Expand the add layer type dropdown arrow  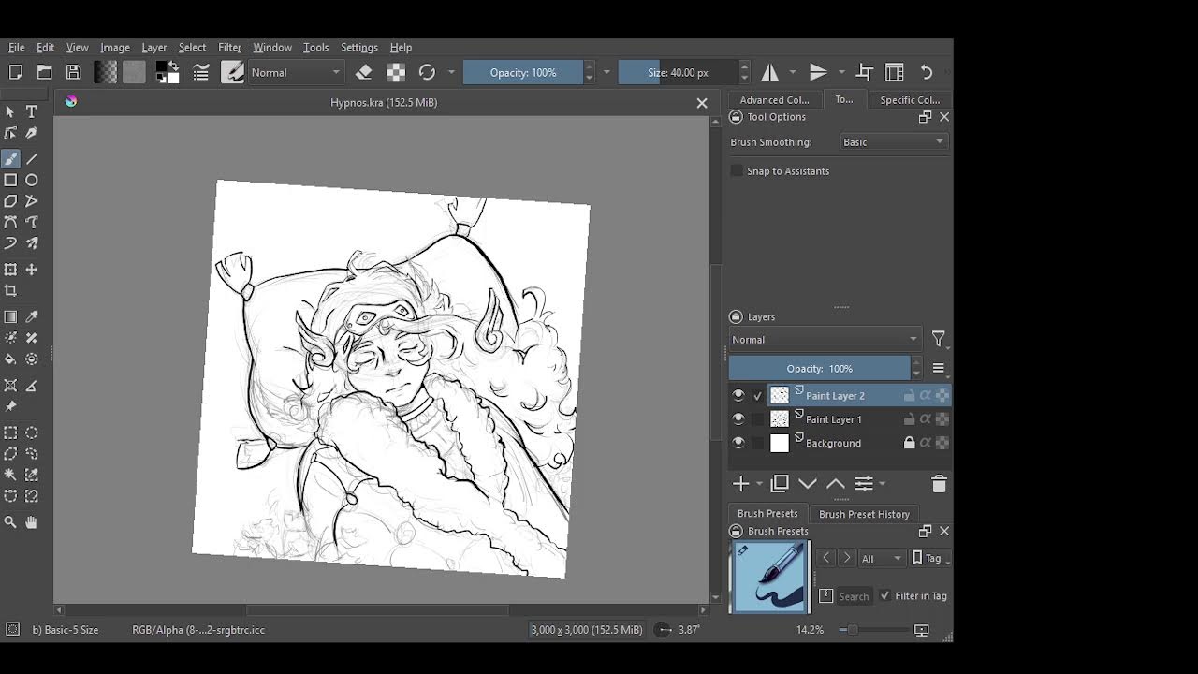759,484
